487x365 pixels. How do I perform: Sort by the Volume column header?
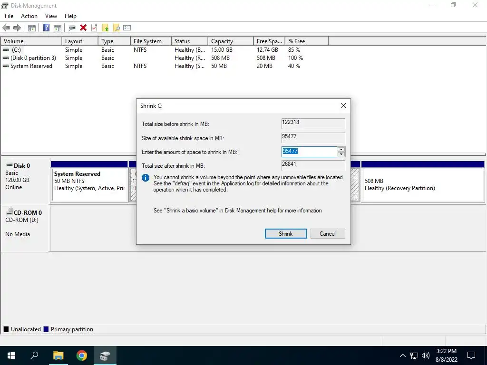pyautogui.click(x=31, y=41)
